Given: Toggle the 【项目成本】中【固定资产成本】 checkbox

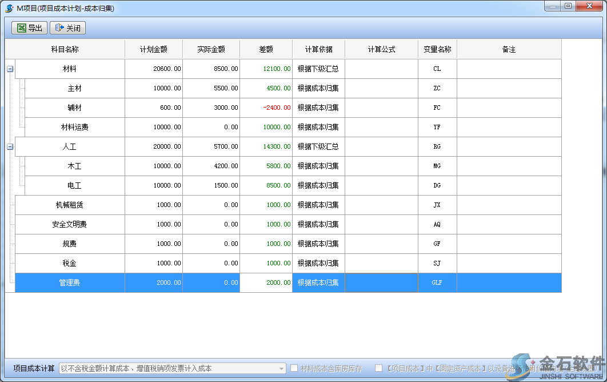Looking at the screenshot, I should [378, 368].
